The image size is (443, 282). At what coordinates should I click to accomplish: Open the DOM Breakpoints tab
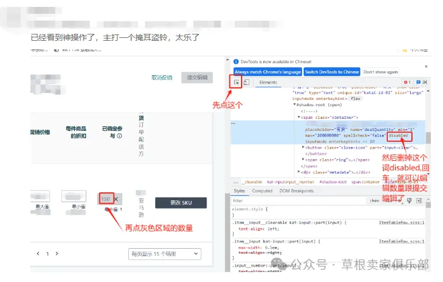[296, 191]
